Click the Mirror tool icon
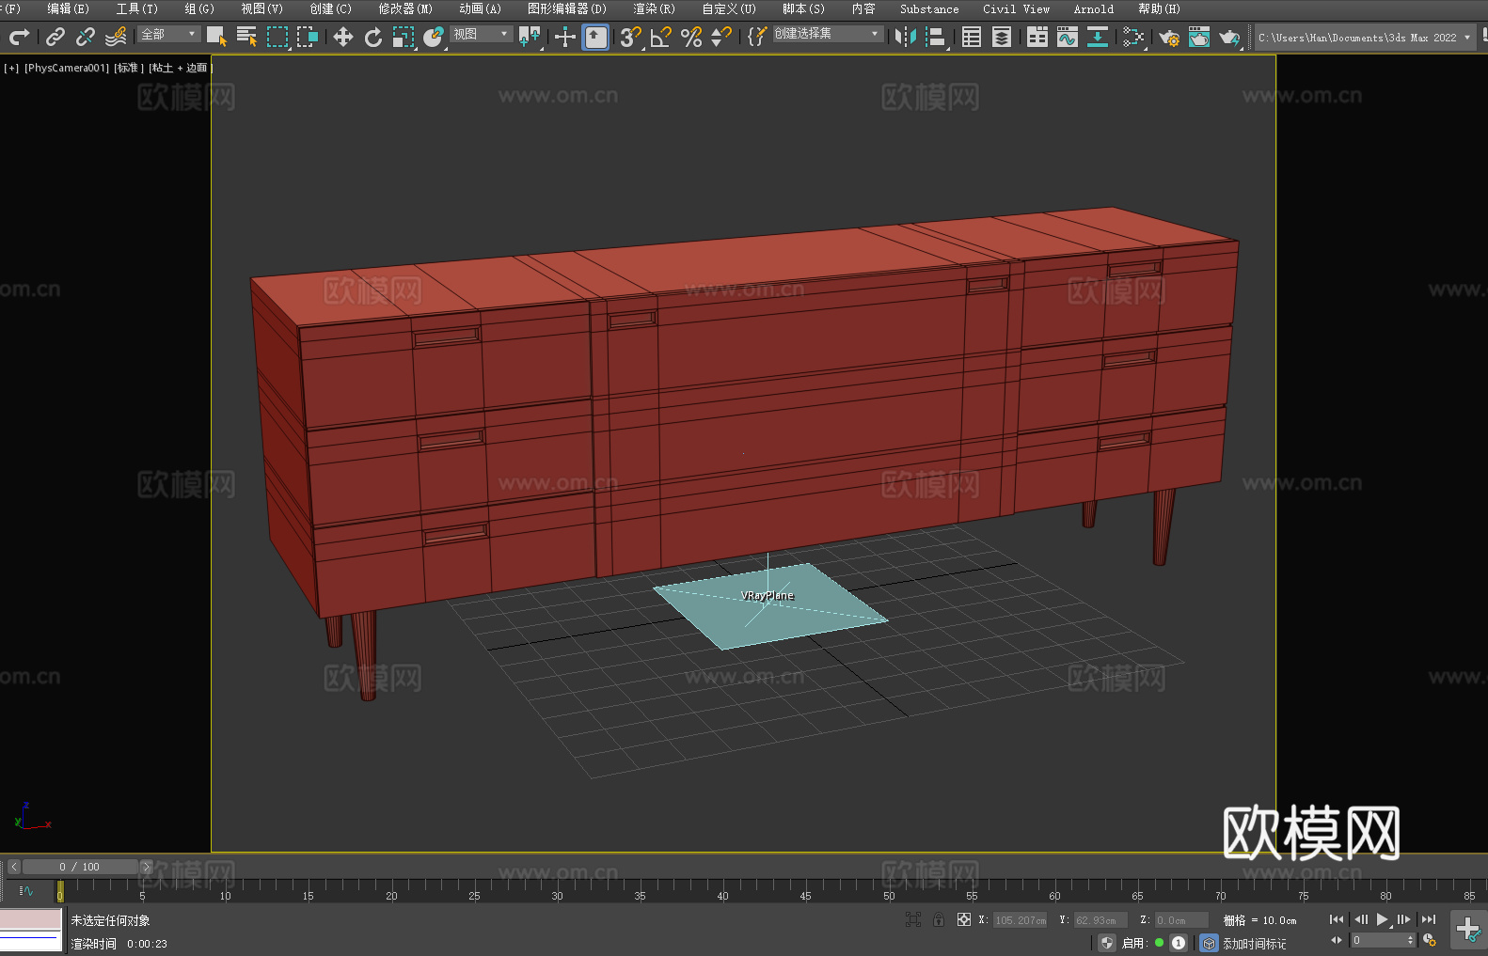The width and height of the screenshot is (1488, 956). 906,37
